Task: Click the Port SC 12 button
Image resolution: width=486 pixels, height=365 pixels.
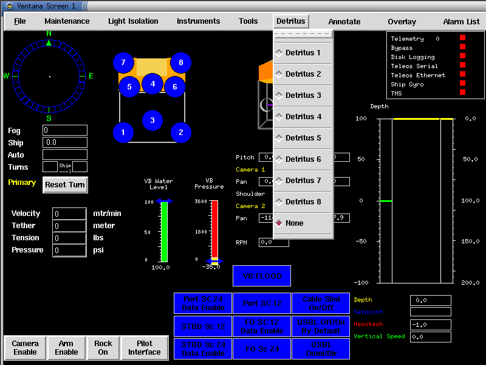Action: (x=262, y=303)
